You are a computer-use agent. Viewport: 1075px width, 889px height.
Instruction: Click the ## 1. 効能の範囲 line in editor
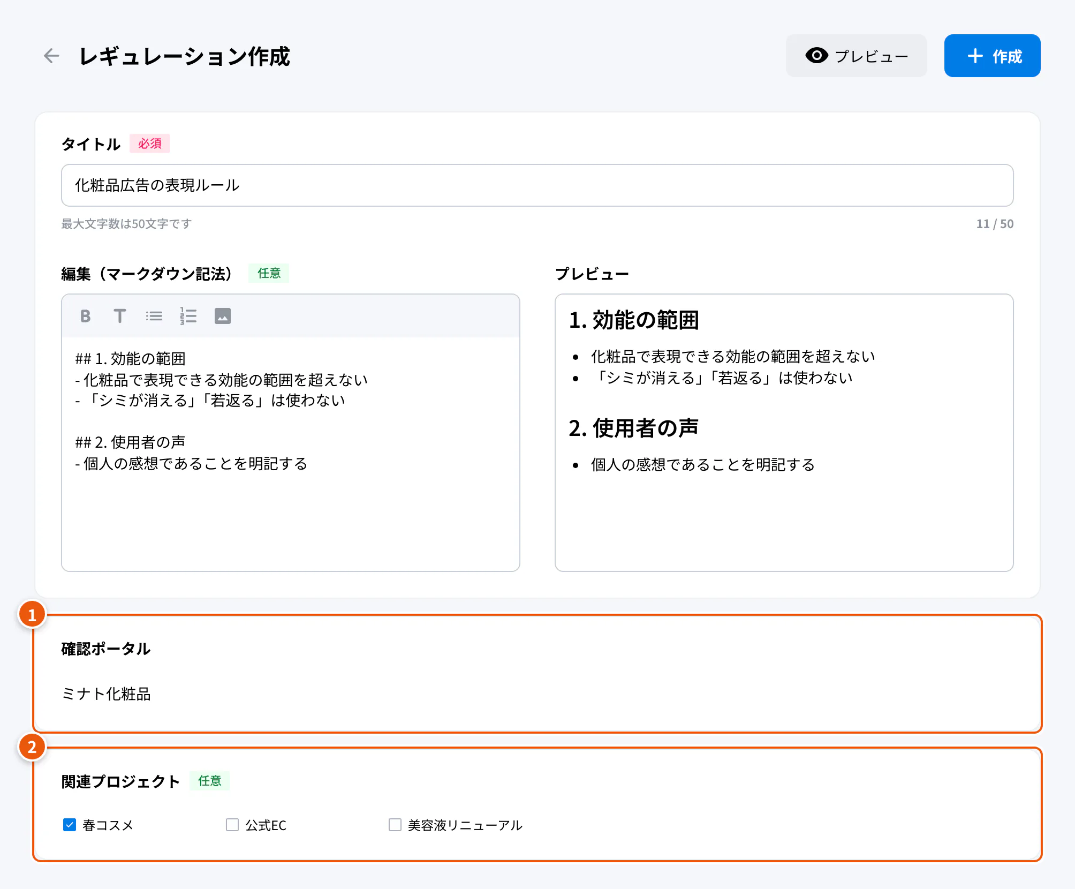[130, 358]
